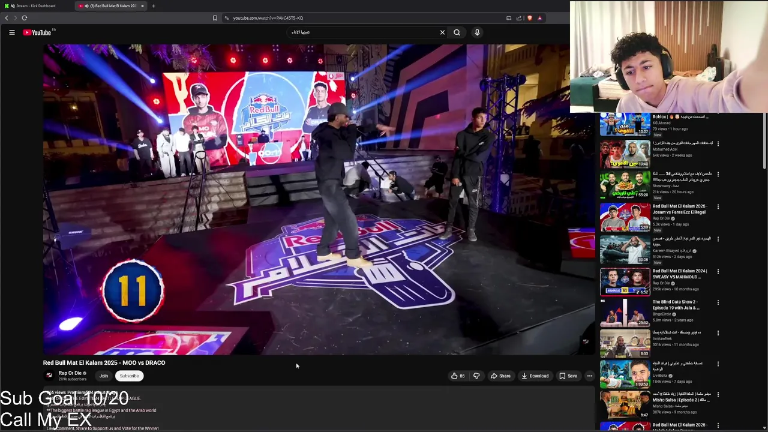Image resolution: width=768 pixels, height=432 pixels.
Task: Click the YouTube URL in the address bar
Action: pyautogui.click(x=268, y=18)
